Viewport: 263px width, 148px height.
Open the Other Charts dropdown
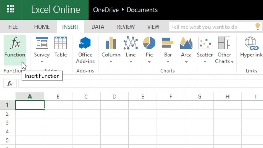coord(224,58)
